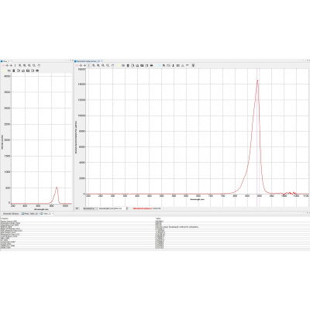Click the wavelength value stepper arrows
This screenshot has height=310, width=310.
tap(127, 208)
